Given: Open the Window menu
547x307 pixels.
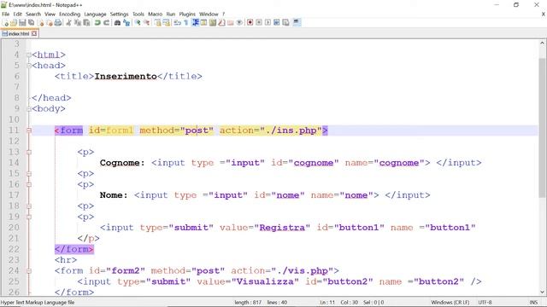Looking at the screenshot, I should pos(209,14).
